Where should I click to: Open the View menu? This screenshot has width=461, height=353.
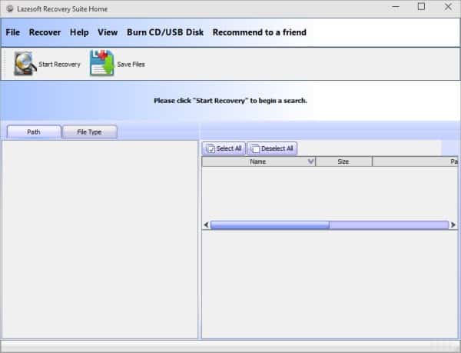coord(108,32)
